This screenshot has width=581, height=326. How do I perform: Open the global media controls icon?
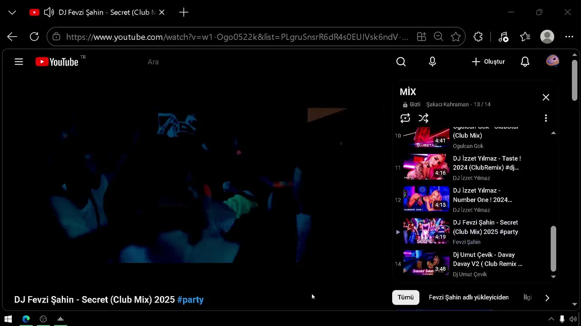coord(503,37)
